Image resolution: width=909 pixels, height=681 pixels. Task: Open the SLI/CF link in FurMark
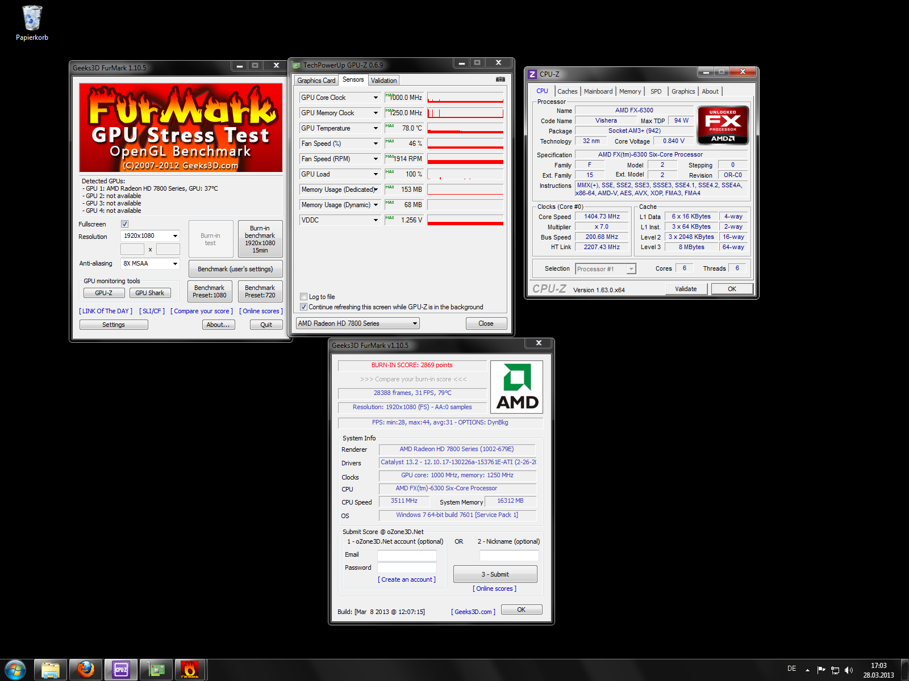coord(152,311)
